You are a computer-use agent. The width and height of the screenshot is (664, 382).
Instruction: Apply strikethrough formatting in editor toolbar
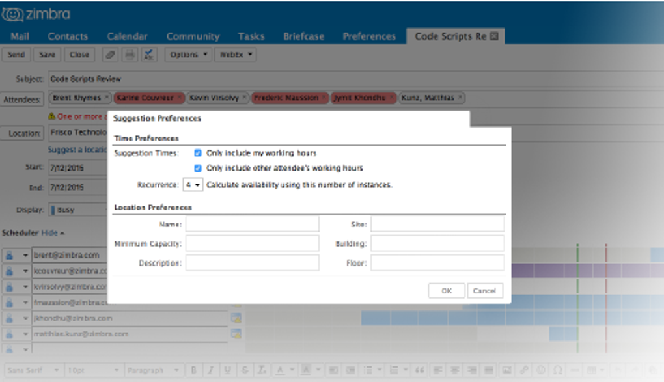coord(245,370)
